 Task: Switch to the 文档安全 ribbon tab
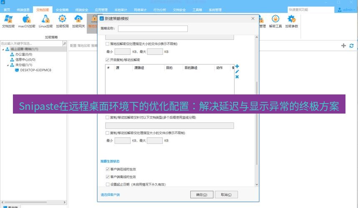pos(179,10)
